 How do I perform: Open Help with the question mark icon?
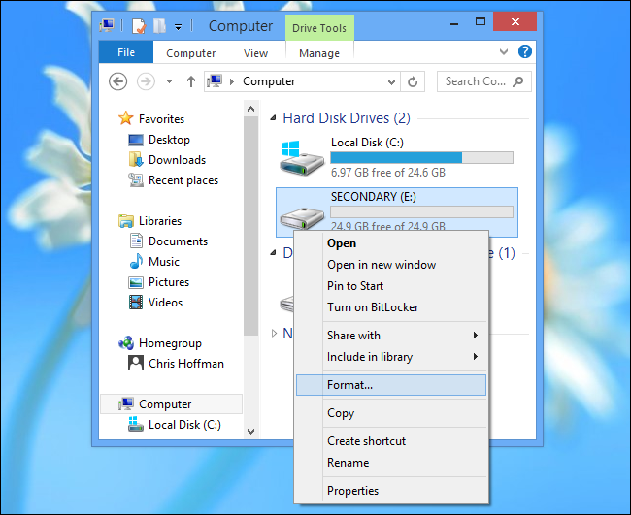525,51
